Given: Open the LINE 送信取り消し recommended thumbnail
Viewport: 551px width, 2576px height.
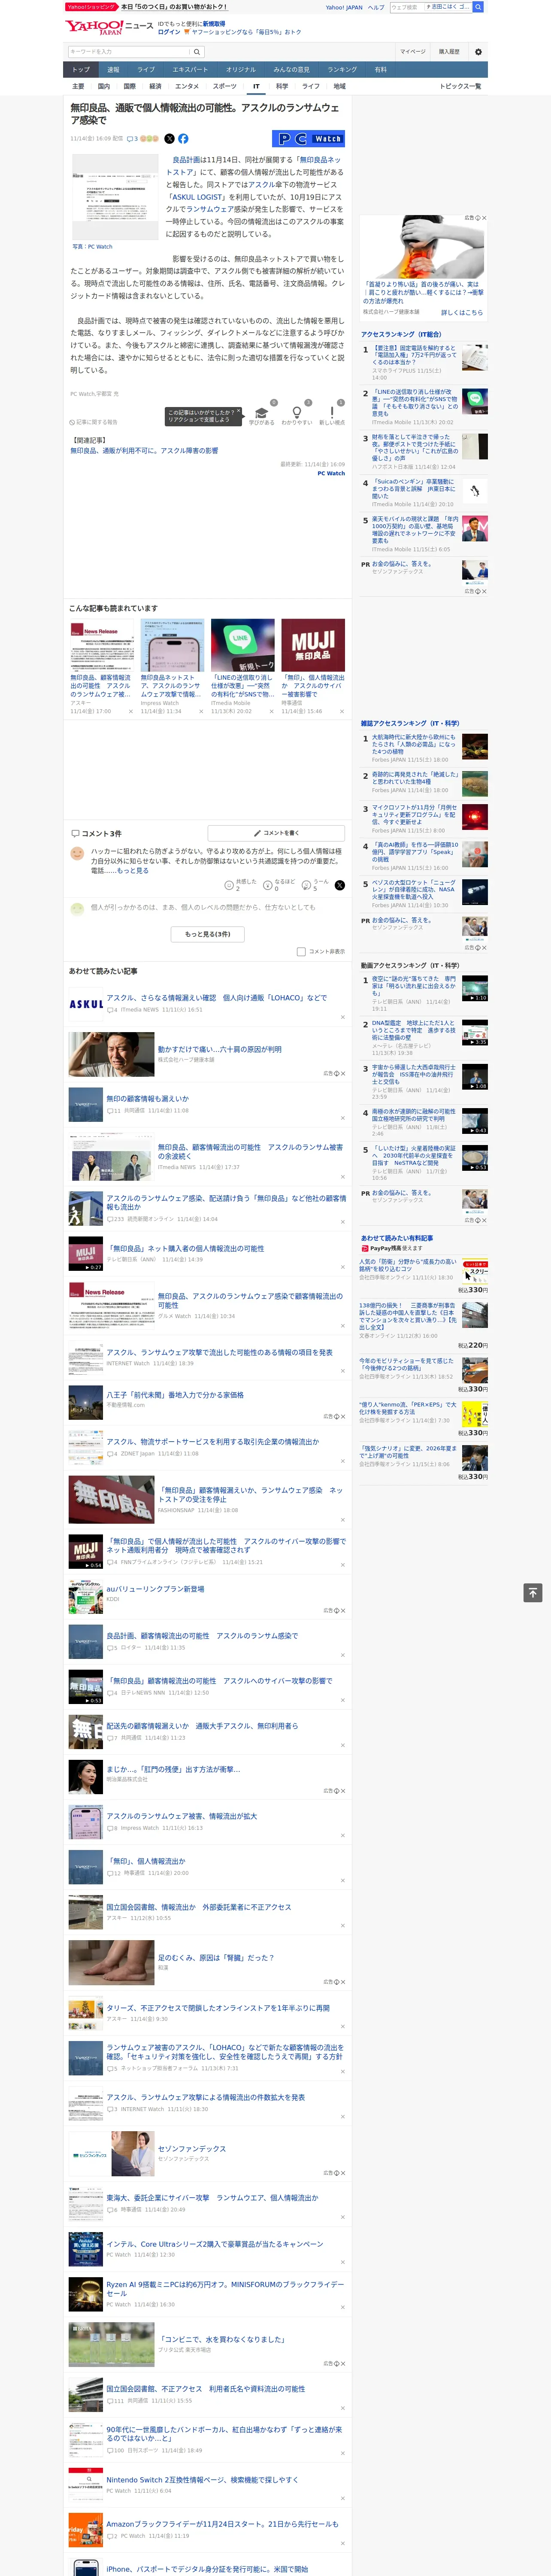Looking at the screenshot, I should click(242, 645).
